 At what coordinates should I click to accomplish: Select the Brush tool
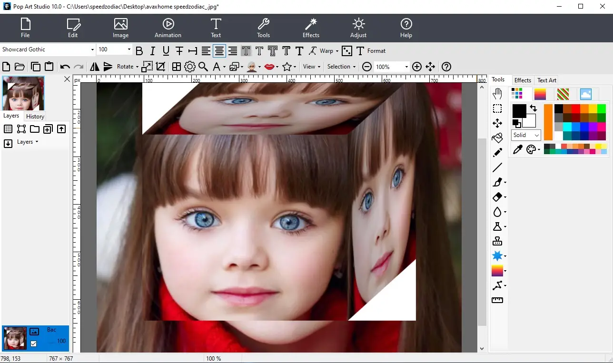(497, 182)
